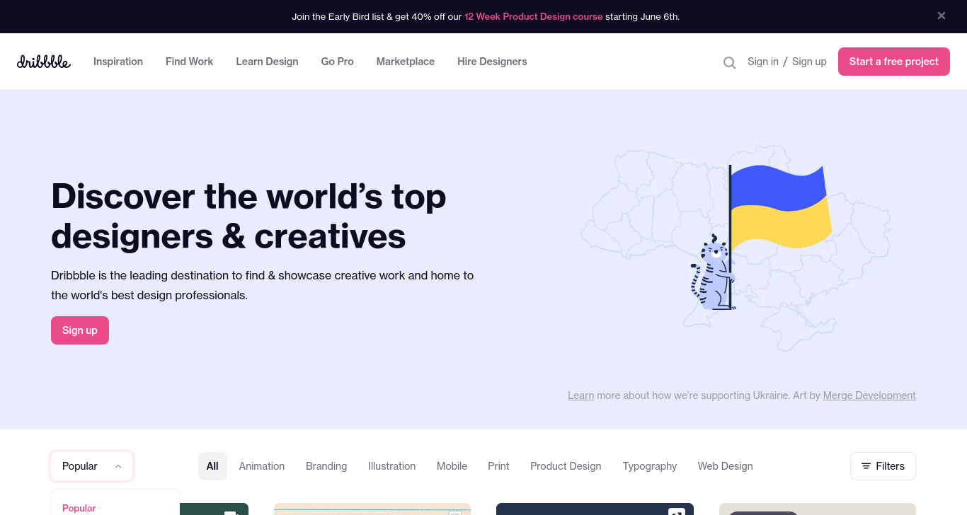967x515 pixels.
Task: Go to Go Pro page
Action: pyautogui.click(x=337, y=62)
